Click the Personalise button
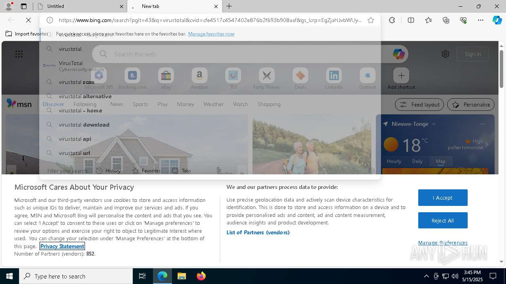 (x=471, y=105)
